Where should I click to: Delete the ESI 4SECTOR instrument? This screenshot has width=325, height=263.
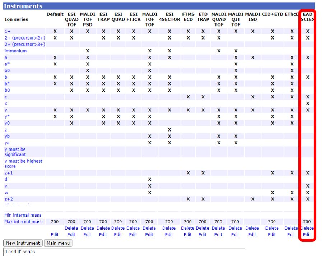pos(169,228)
